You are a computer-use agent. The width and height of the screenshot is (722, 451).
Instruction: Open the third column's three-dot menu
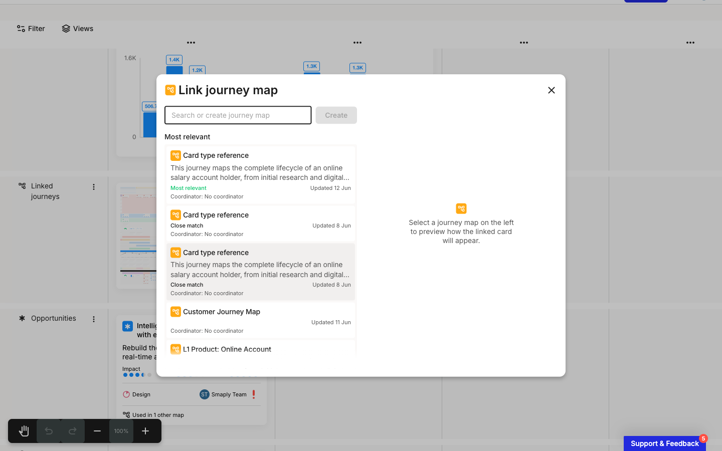click(524, 43)
